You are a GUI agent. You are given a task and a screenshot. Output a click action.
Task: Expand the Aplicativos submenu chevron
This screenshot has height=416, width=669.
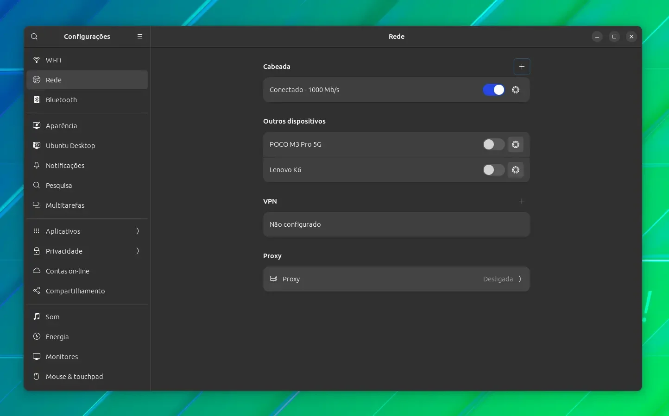[138, 231]
